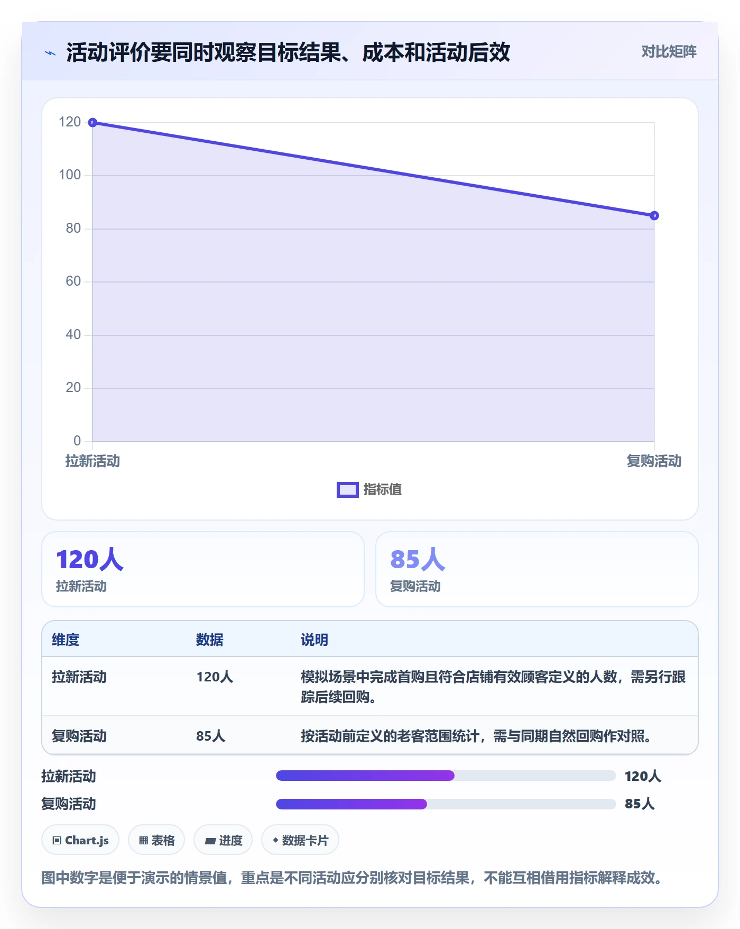Click the 120人 value beside progress bar
Screen dimensions: 740x929
pos(643,776)
